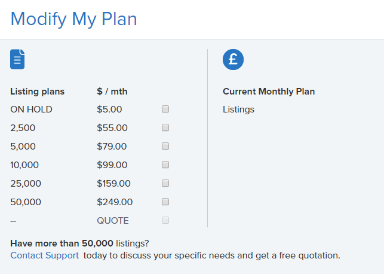Click the 50,000 plan row label
Screen dimensions: 384x274
pyautogui.click(x=26, y=202)
